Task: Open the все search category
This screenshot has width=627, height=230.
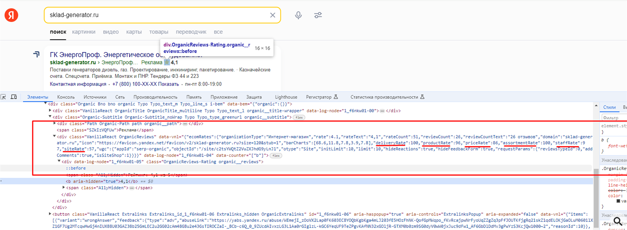Action: point(218,32)
